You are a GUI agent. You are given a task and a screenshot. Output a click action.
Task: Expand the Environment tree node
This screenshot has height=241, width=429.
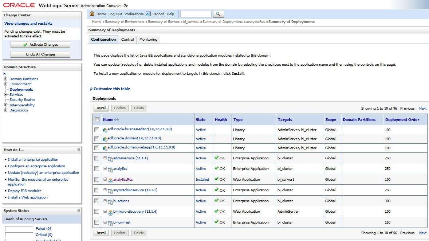point(6,84)
